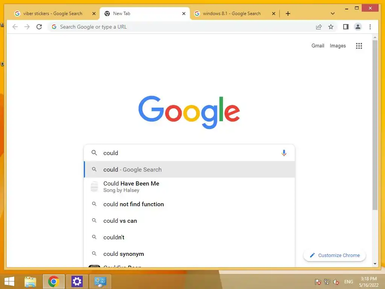Image resolution: width=385 pixels, height=289 pixels.
Task: Click the Google logo
Action: click(x=189, y=112)
